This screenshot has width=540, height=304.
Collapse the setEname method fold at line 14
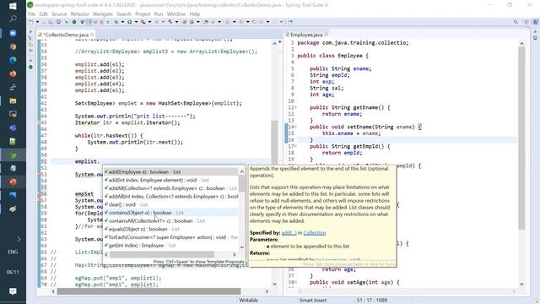(x=295, y=127)
